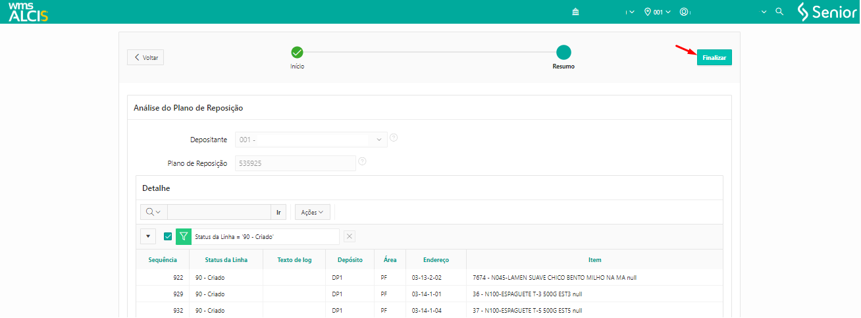Image resolution: width=861 pixels, height=318 pixels.
Task: Click the Análise do Plano de Reposição heading
Action: point(189,107)
